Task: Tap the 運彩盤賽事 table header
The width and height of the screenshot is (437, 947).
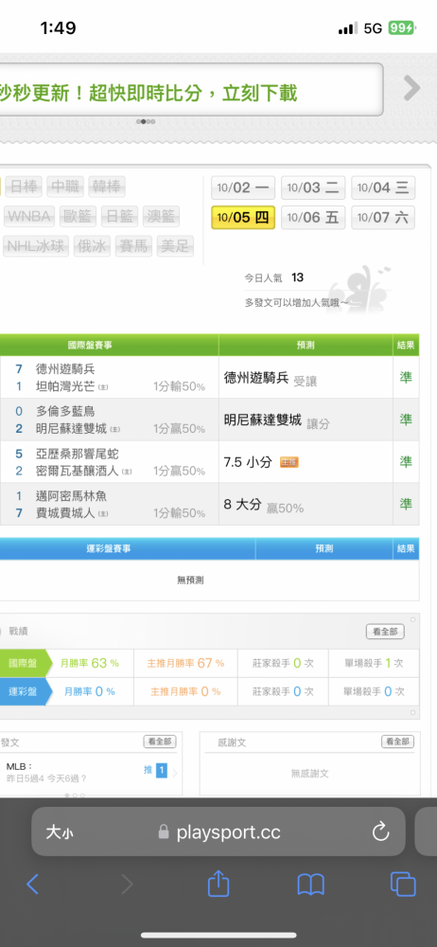Action: pos(109,548)
